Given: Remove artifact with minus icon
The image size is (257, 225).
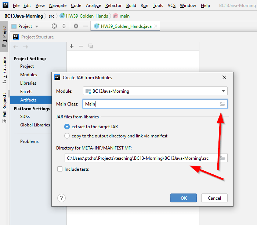Looking at the screenshot, I should coord(81,46).
